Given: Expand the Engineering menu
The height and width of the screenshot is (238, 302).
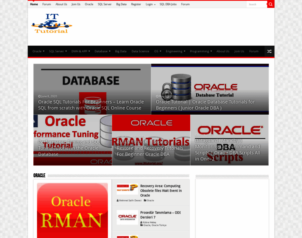Looking at the screenshot, I should [175, 51].
